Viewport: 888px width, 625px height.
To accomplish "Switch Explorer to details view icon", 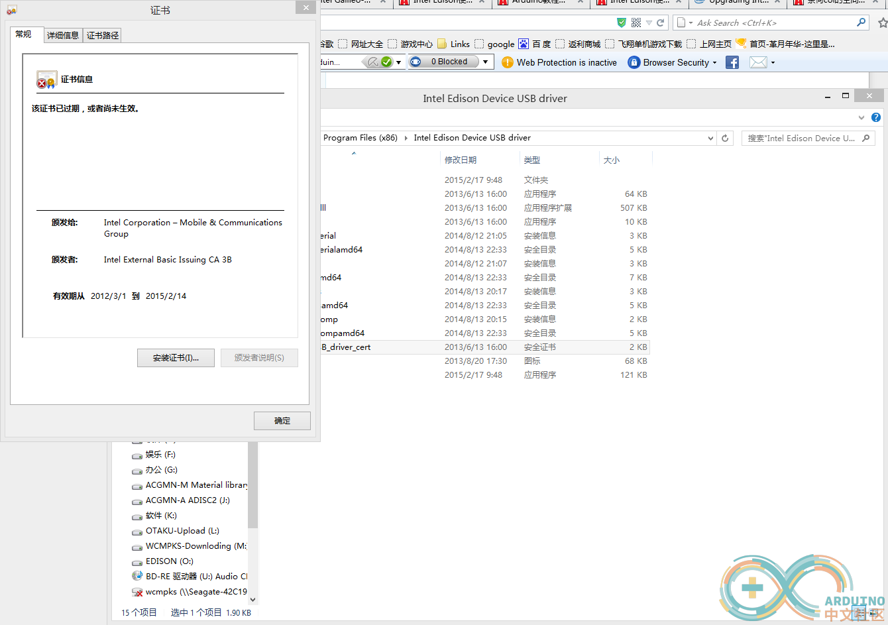I will [x=860, y=613].
